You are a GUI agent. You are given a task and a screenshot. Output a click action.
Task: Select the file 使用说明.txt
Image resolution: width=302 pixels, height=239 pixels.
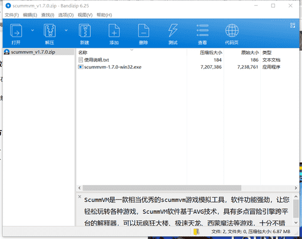click(x=97, y=60)
